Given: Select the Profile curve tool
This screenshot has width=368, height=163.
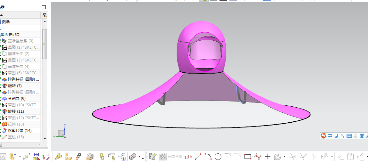Looking at the screenshot, I should click(x=188, y=156).
